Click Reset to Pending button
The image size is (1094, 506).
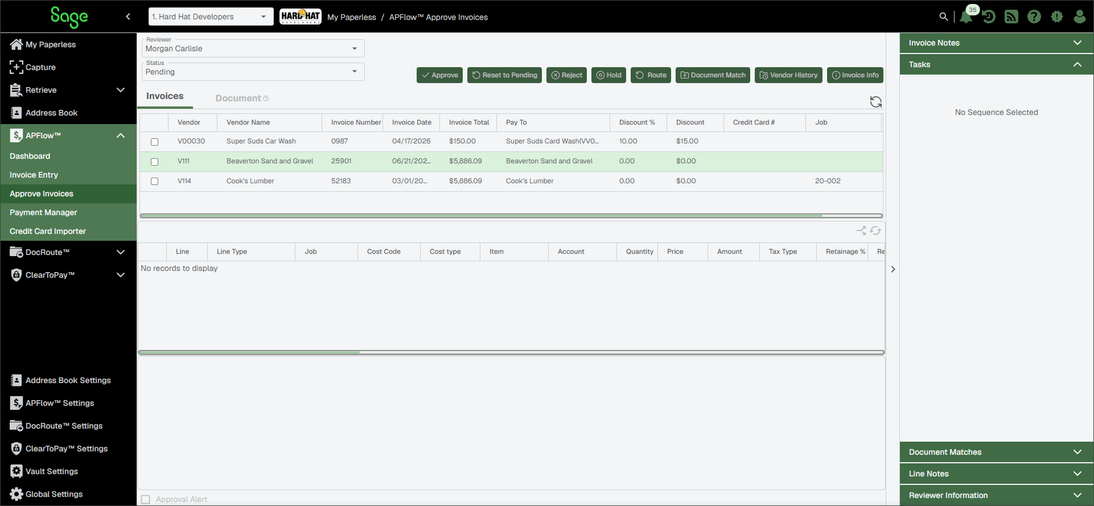504,75
